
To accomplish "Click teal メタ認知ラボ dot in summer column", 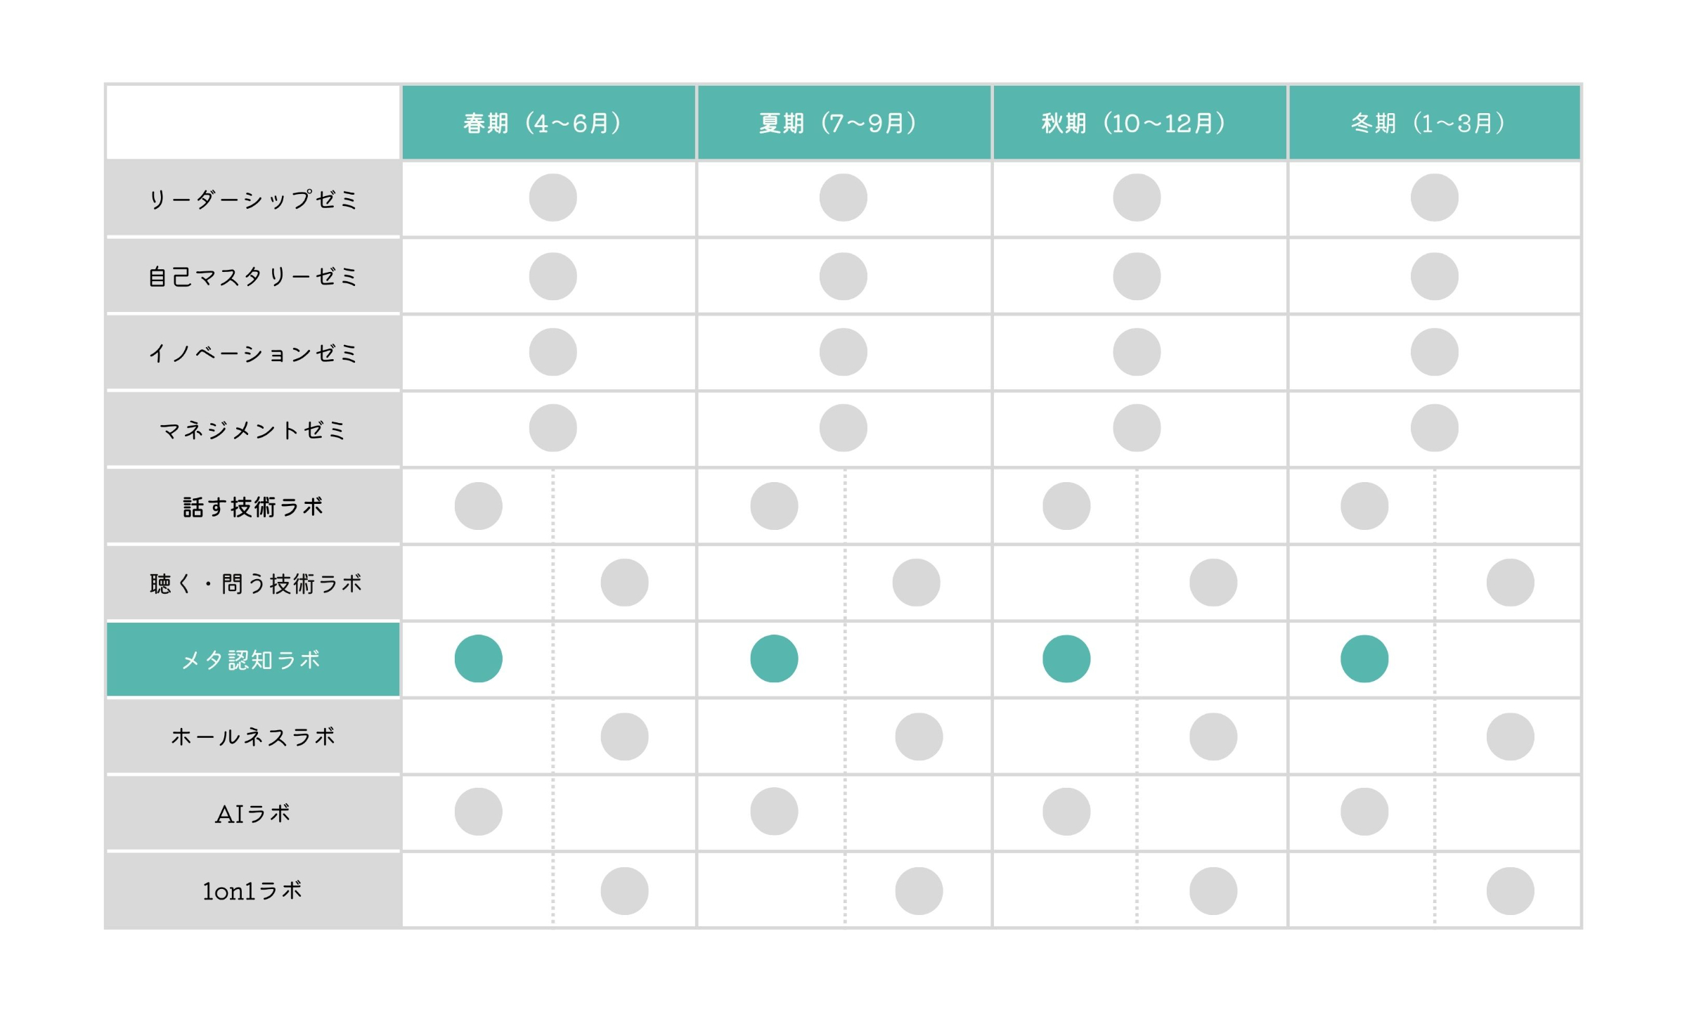I will [774, 659].
